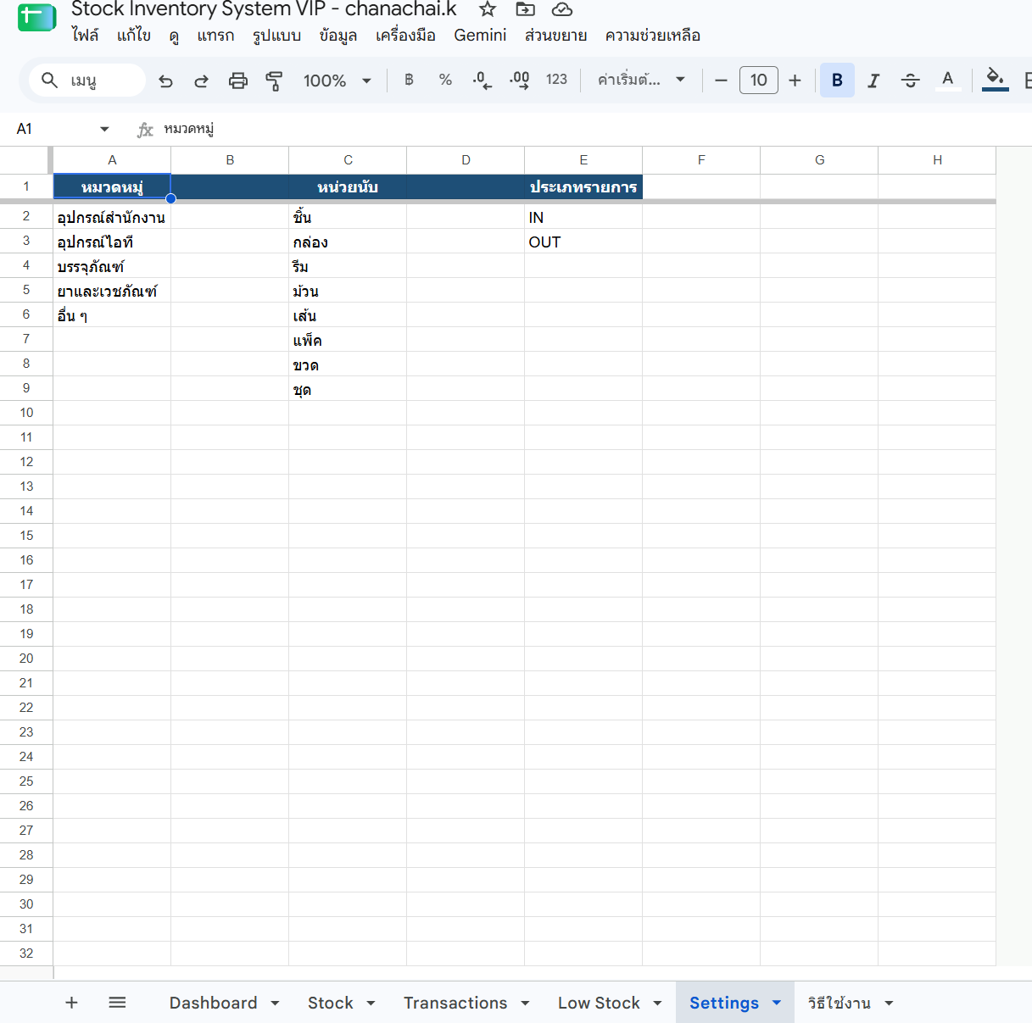Select row 5 header
Screen dimensions: 1032x1023
[26, 290]
